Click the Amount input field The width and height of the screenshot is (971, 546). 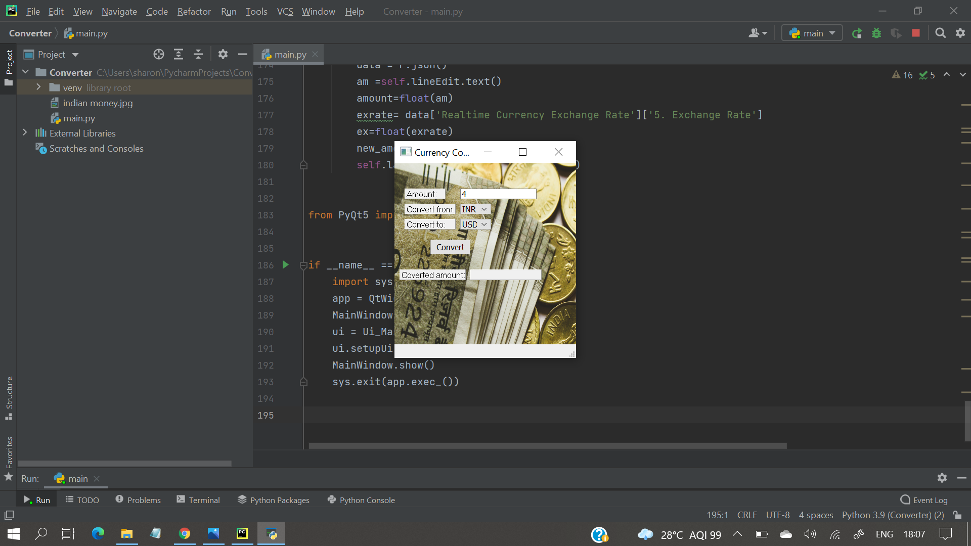pyautogui.click(x=498, y=194)
